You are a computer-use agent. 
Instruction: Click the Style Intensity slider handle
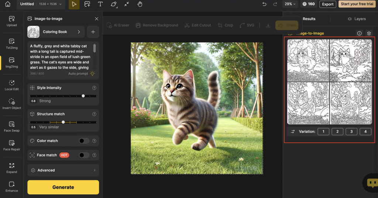pyautogui.click(x=83, y=96)
